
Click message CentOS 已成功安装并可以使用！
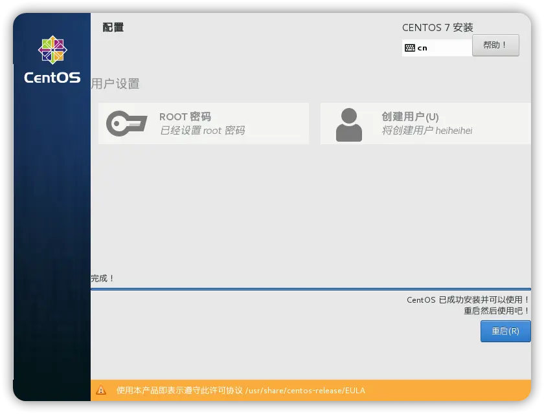(x=468, y=300)
